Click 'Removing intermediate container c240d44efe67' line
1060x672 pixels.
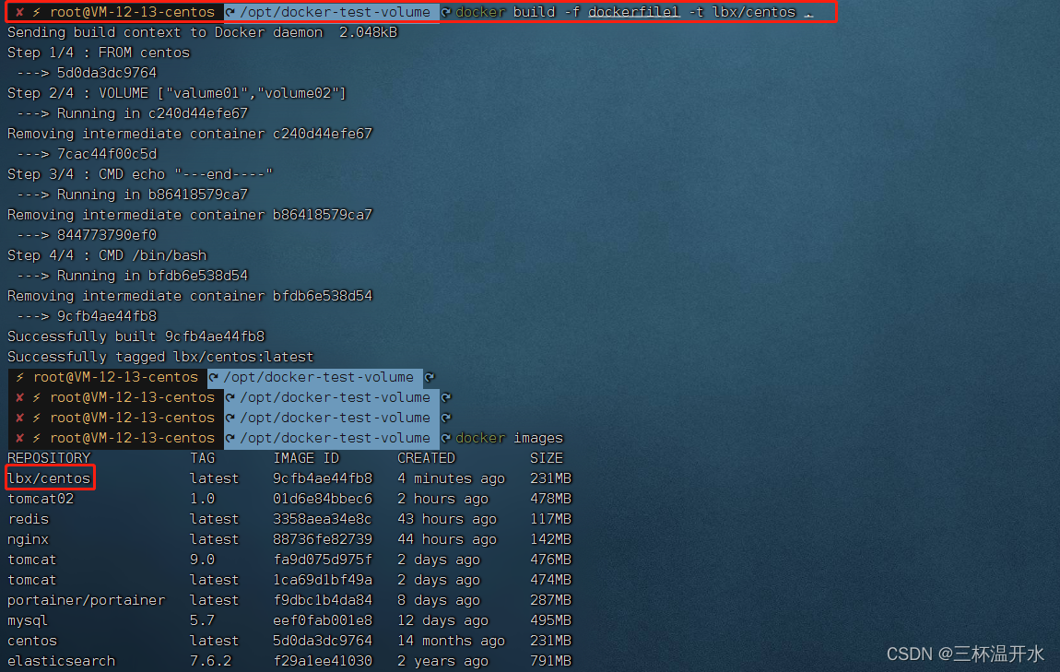click(189, 134)
